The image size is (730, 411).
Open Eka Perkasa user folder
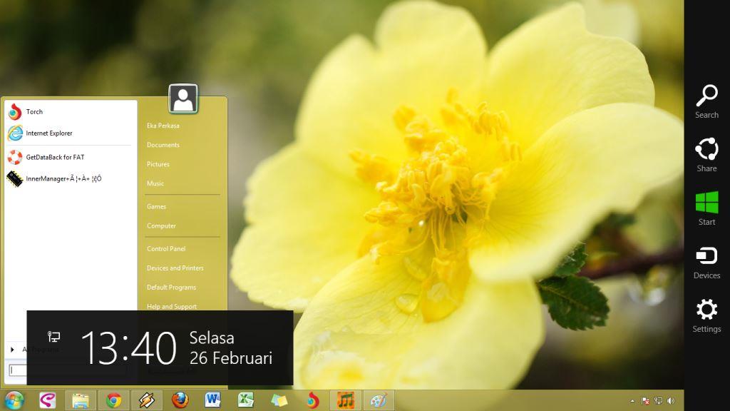163,126
